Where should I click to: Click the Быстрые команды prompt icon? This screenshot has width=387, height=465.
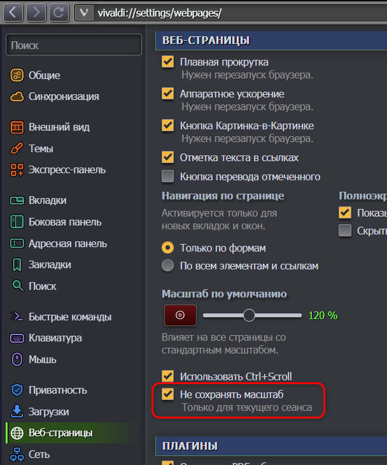17,317
